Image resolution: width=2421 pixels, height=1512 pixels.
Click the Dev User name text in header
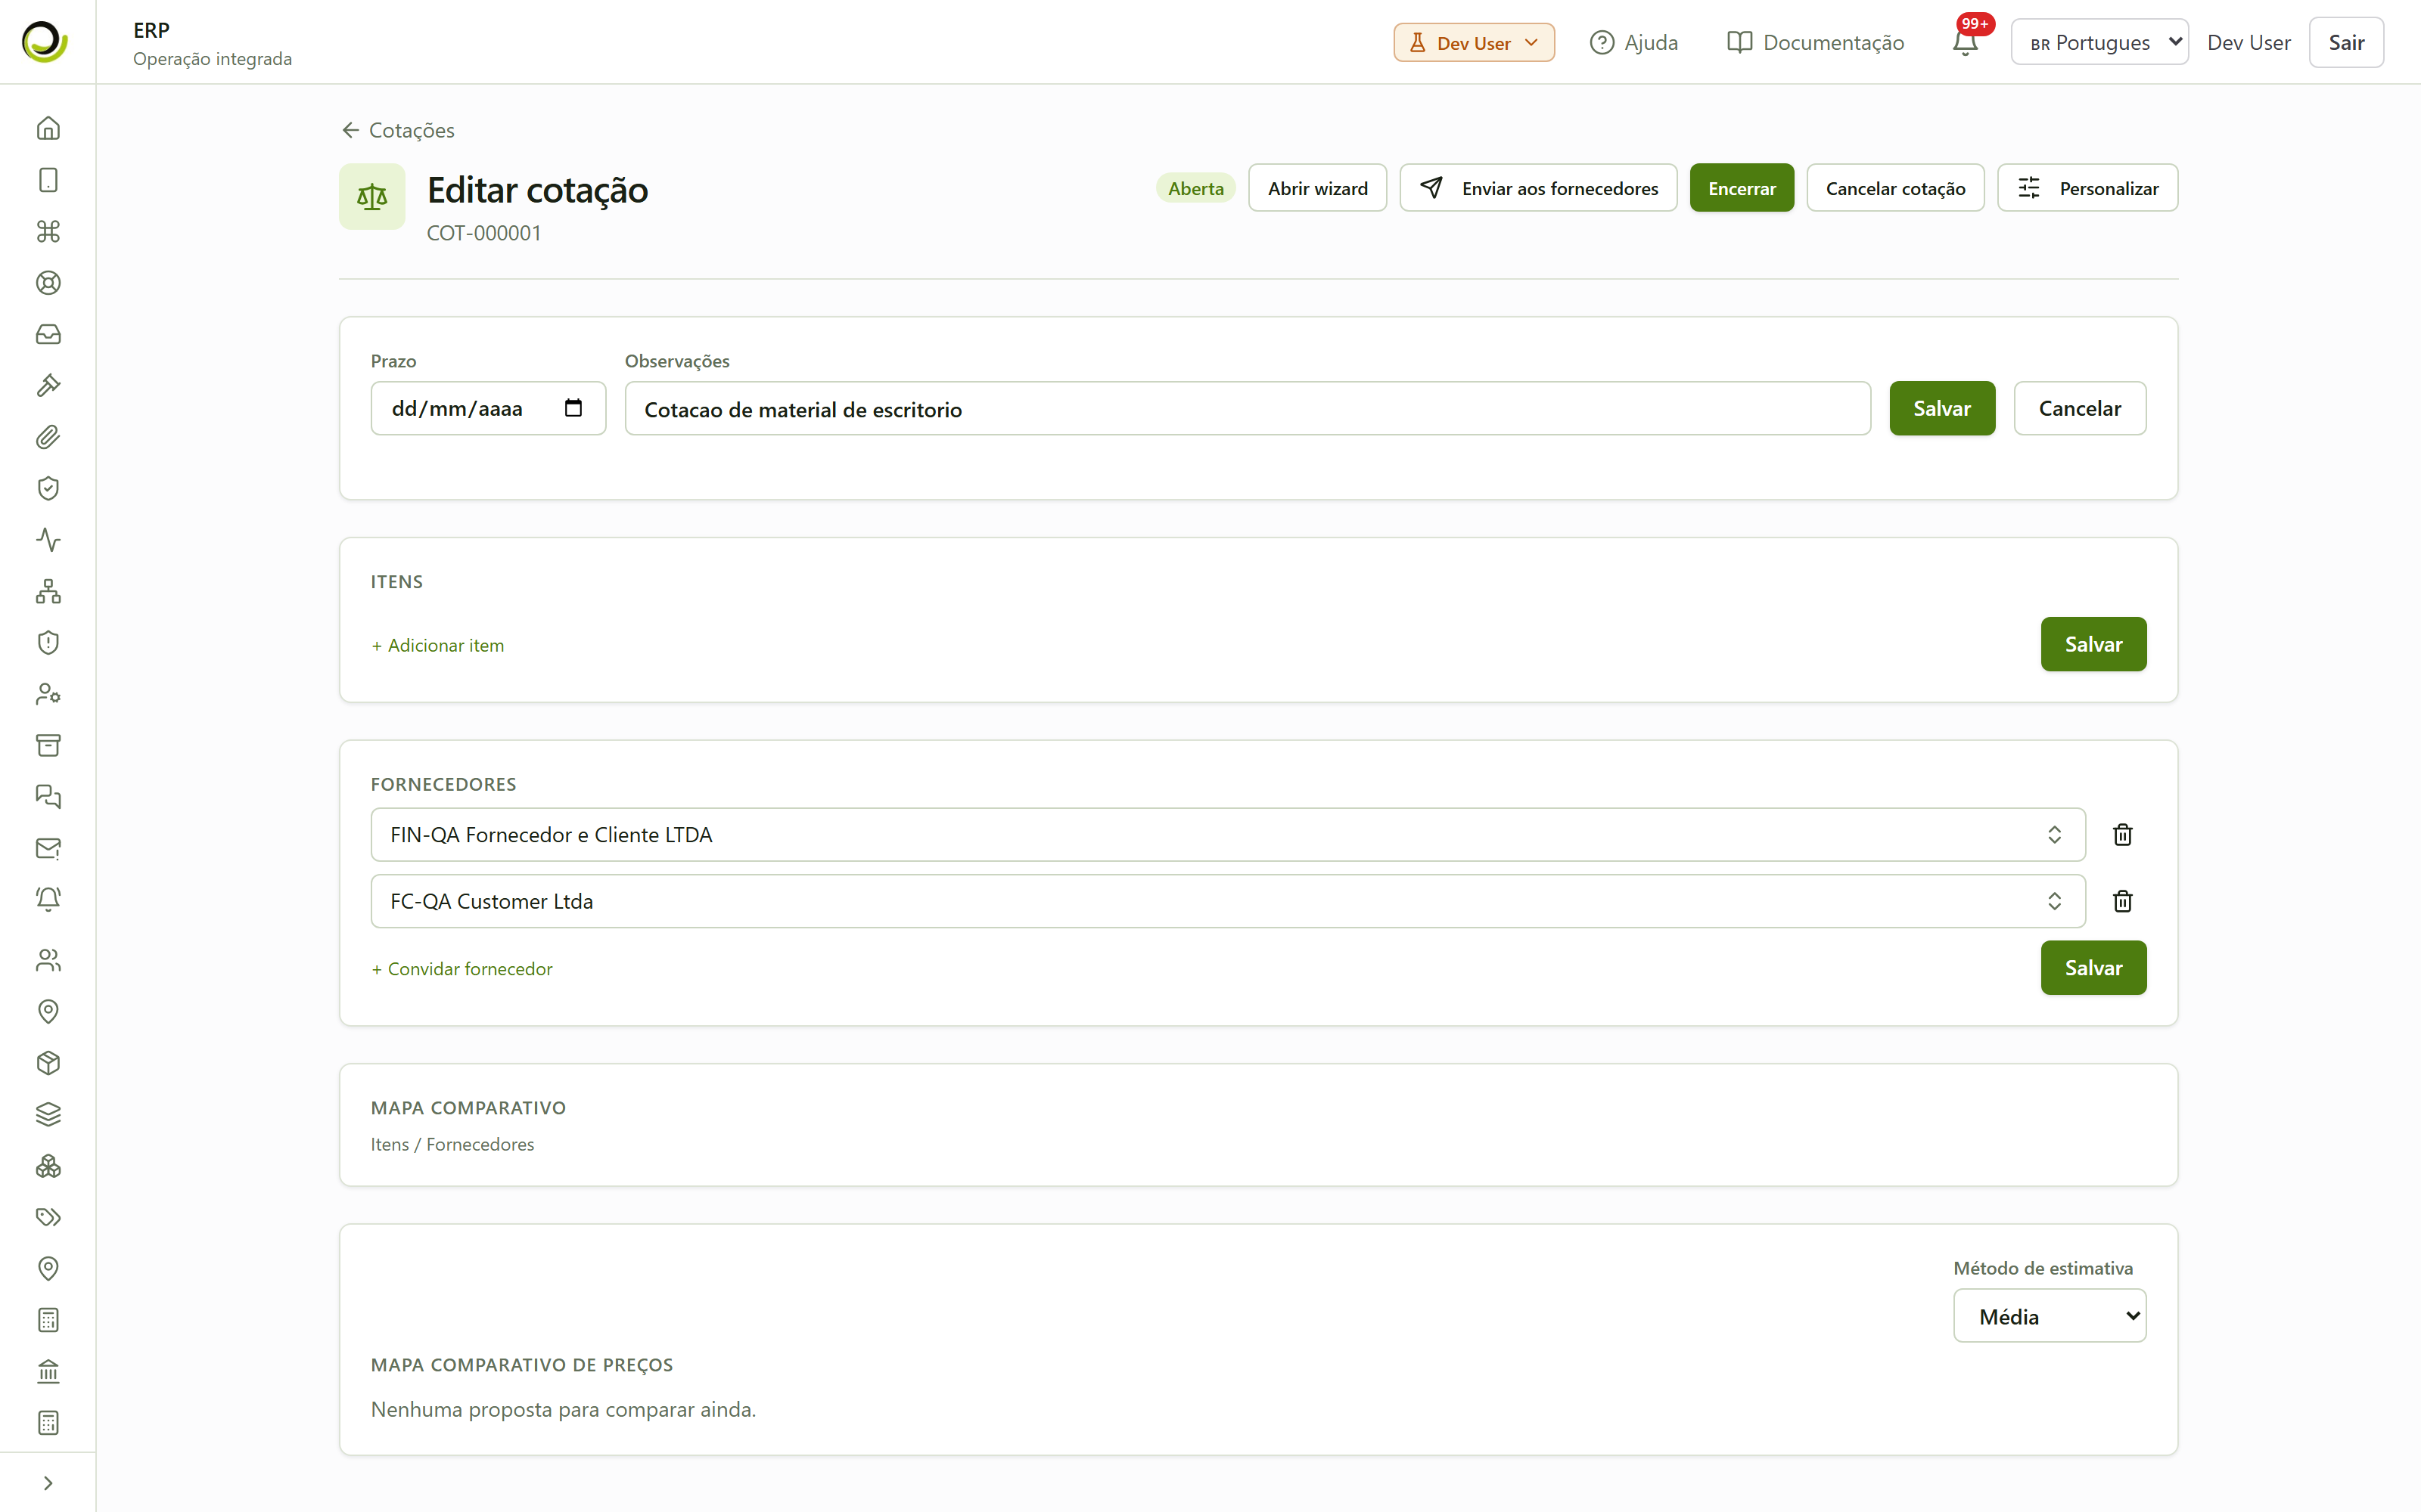click(2249, 42)
